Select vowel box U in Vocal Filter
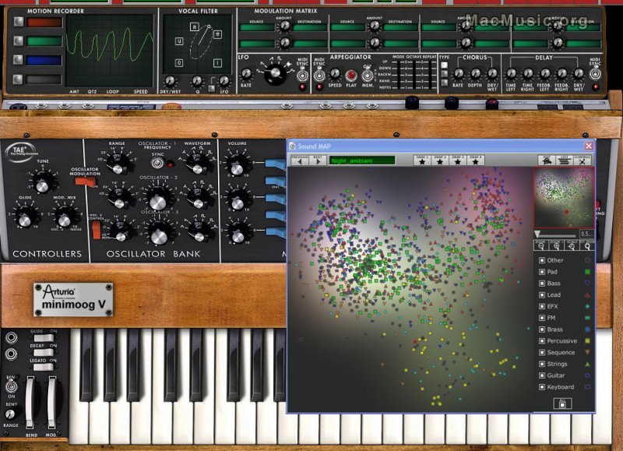Image resolution: width=623 pixels, height=451 pixels. (x=179, y=41)
